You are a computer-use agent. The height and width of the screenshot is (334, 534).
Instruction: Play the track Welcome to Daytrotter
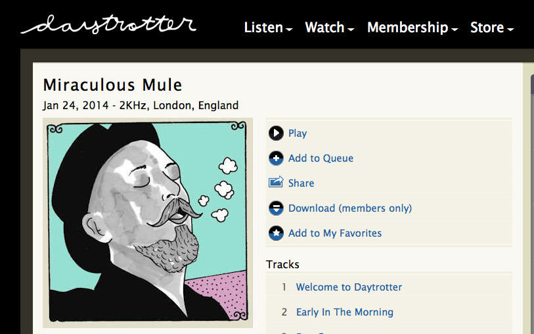click(x=349, y=287)
